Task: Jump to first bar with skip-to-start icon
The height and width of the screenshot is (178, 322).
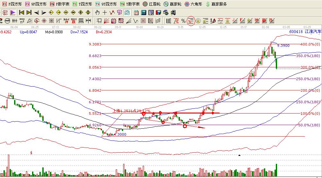Action: pyautogui.click(x=21, y=13)
